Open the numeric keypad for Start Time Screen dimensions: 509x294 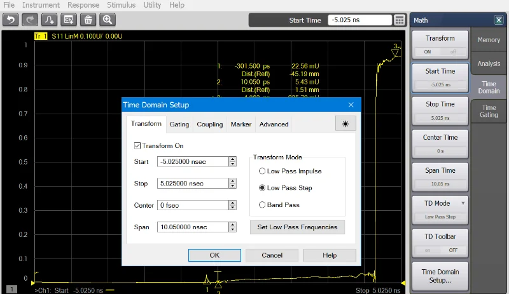coord(399,20)
